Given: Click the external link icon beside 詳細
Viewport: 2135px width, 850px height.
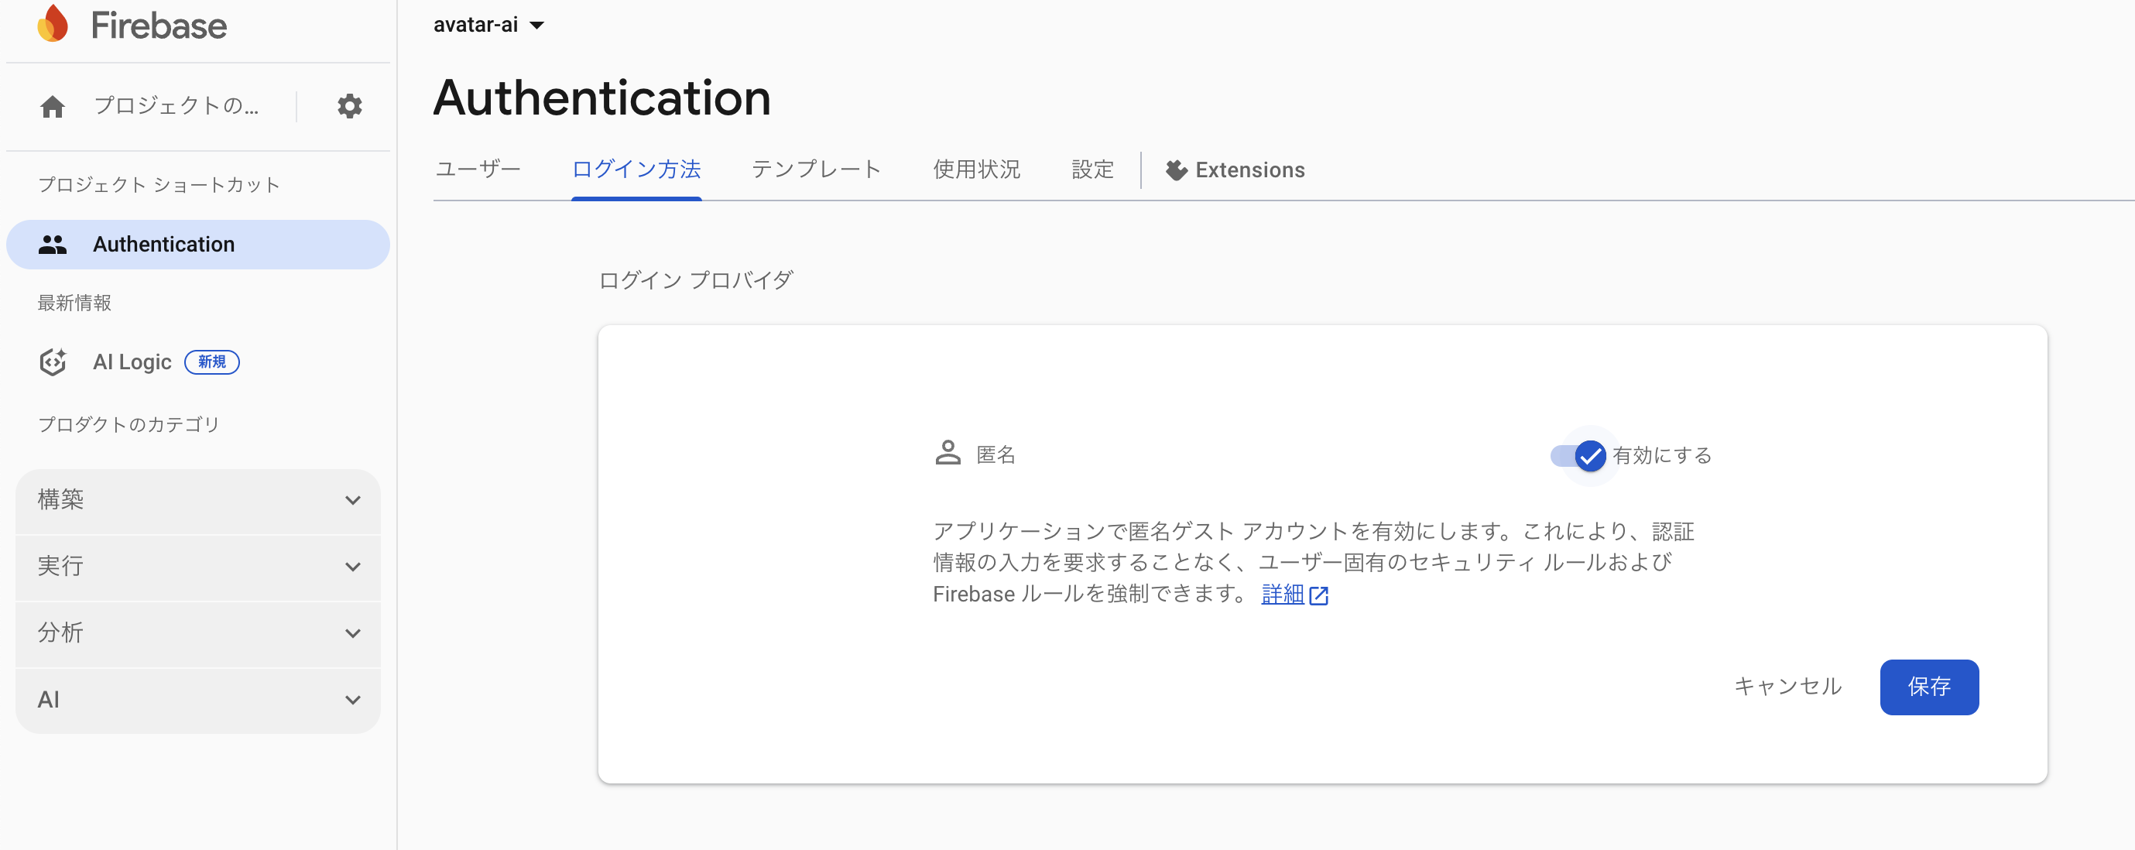Looking at the screenshot, I should click(x=1318, y=595).
